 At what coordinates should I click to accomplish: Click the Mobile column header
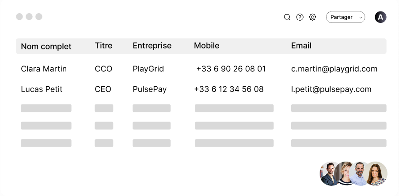click(206, 46)
